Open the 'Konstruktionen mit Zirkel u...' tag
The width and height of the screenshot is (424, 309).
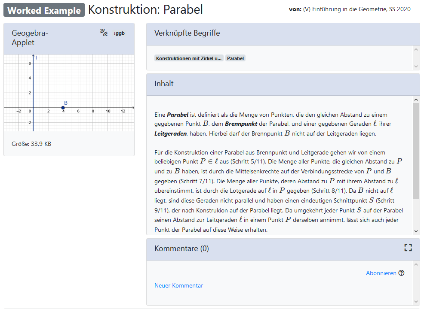click(x=189, y=58)
